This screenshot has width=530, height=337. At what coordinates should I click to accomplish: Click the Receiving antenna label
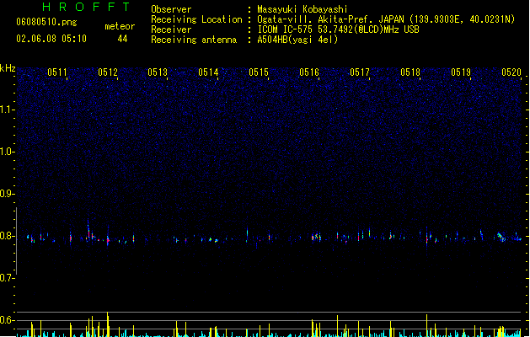(x=194, y=40)
